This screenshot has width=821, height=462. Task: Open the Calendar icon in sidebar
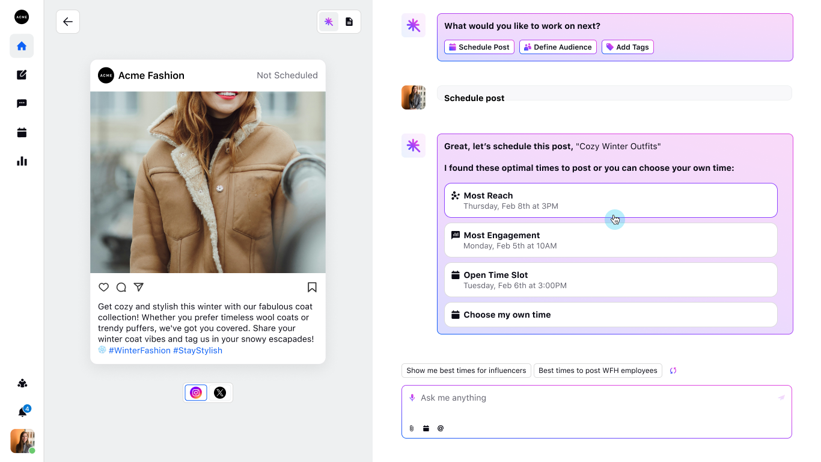click(22, 133)
